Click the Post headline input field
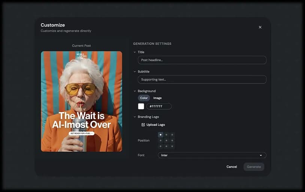Screen dimensions: 305x192 click(202, 60)
